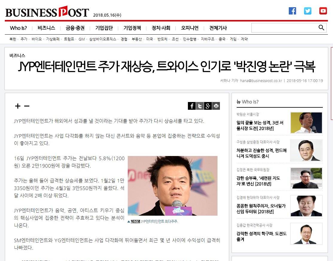
Task: Select the 바이오 keyword link
Action: point(37,39)
